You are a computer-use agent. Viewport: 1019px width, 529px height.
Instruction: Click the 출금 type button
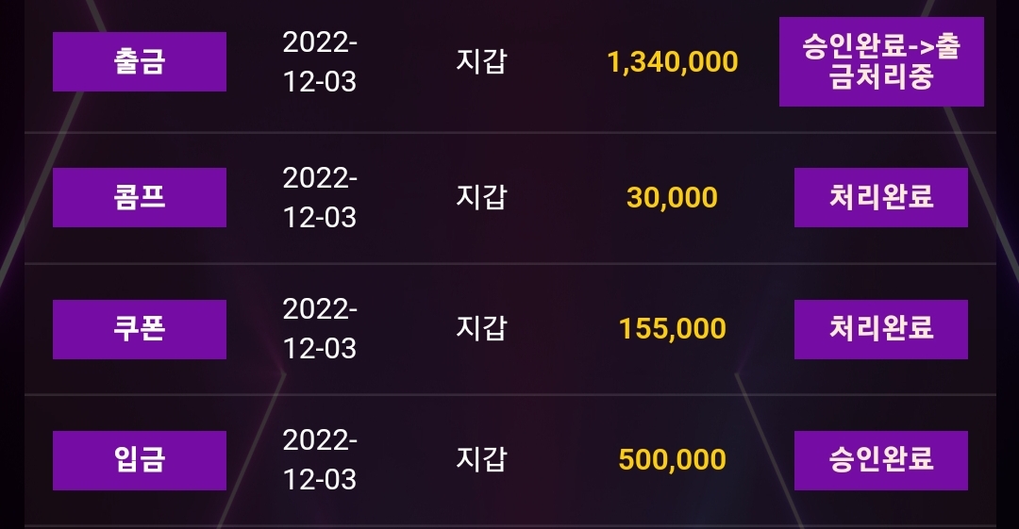pos(139,61)
